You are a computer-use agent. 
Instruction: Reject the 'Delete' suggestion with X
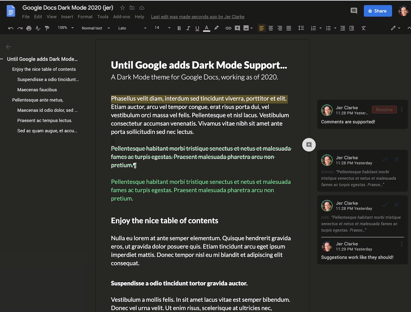[x=397, y=159]
